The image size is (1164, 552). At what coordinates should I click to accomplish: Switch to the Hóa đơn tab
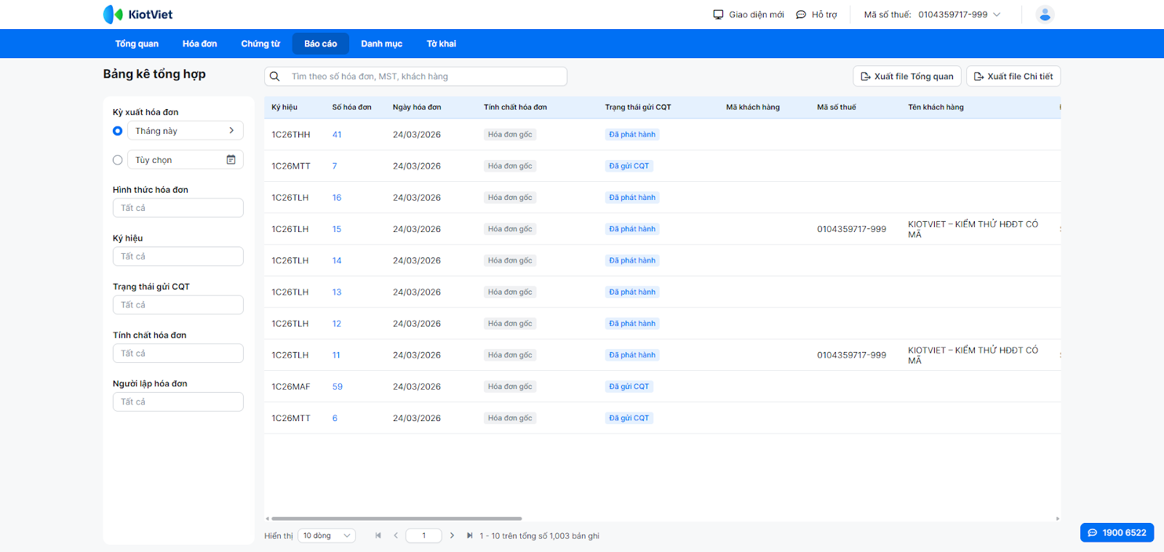(199, 44)
